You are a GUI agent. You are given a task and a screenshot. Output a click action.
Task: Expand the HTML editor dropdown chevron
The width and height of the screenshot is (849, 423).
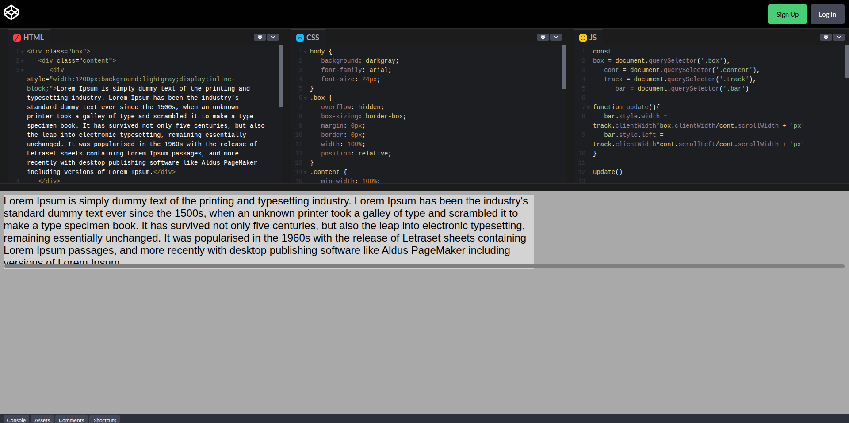pyautogui.click(x=273, y=37)
